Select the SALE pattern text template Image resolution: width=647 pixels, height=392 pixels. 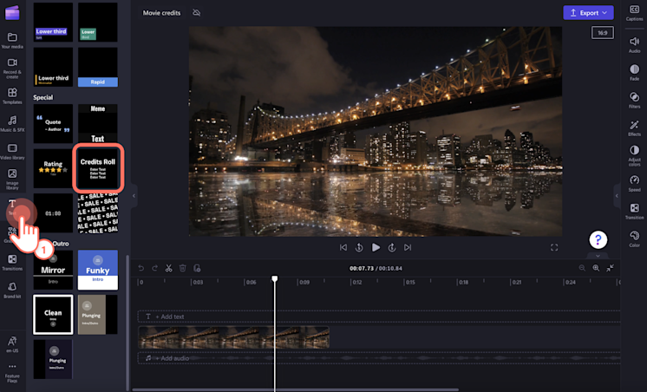coord(98,213)
